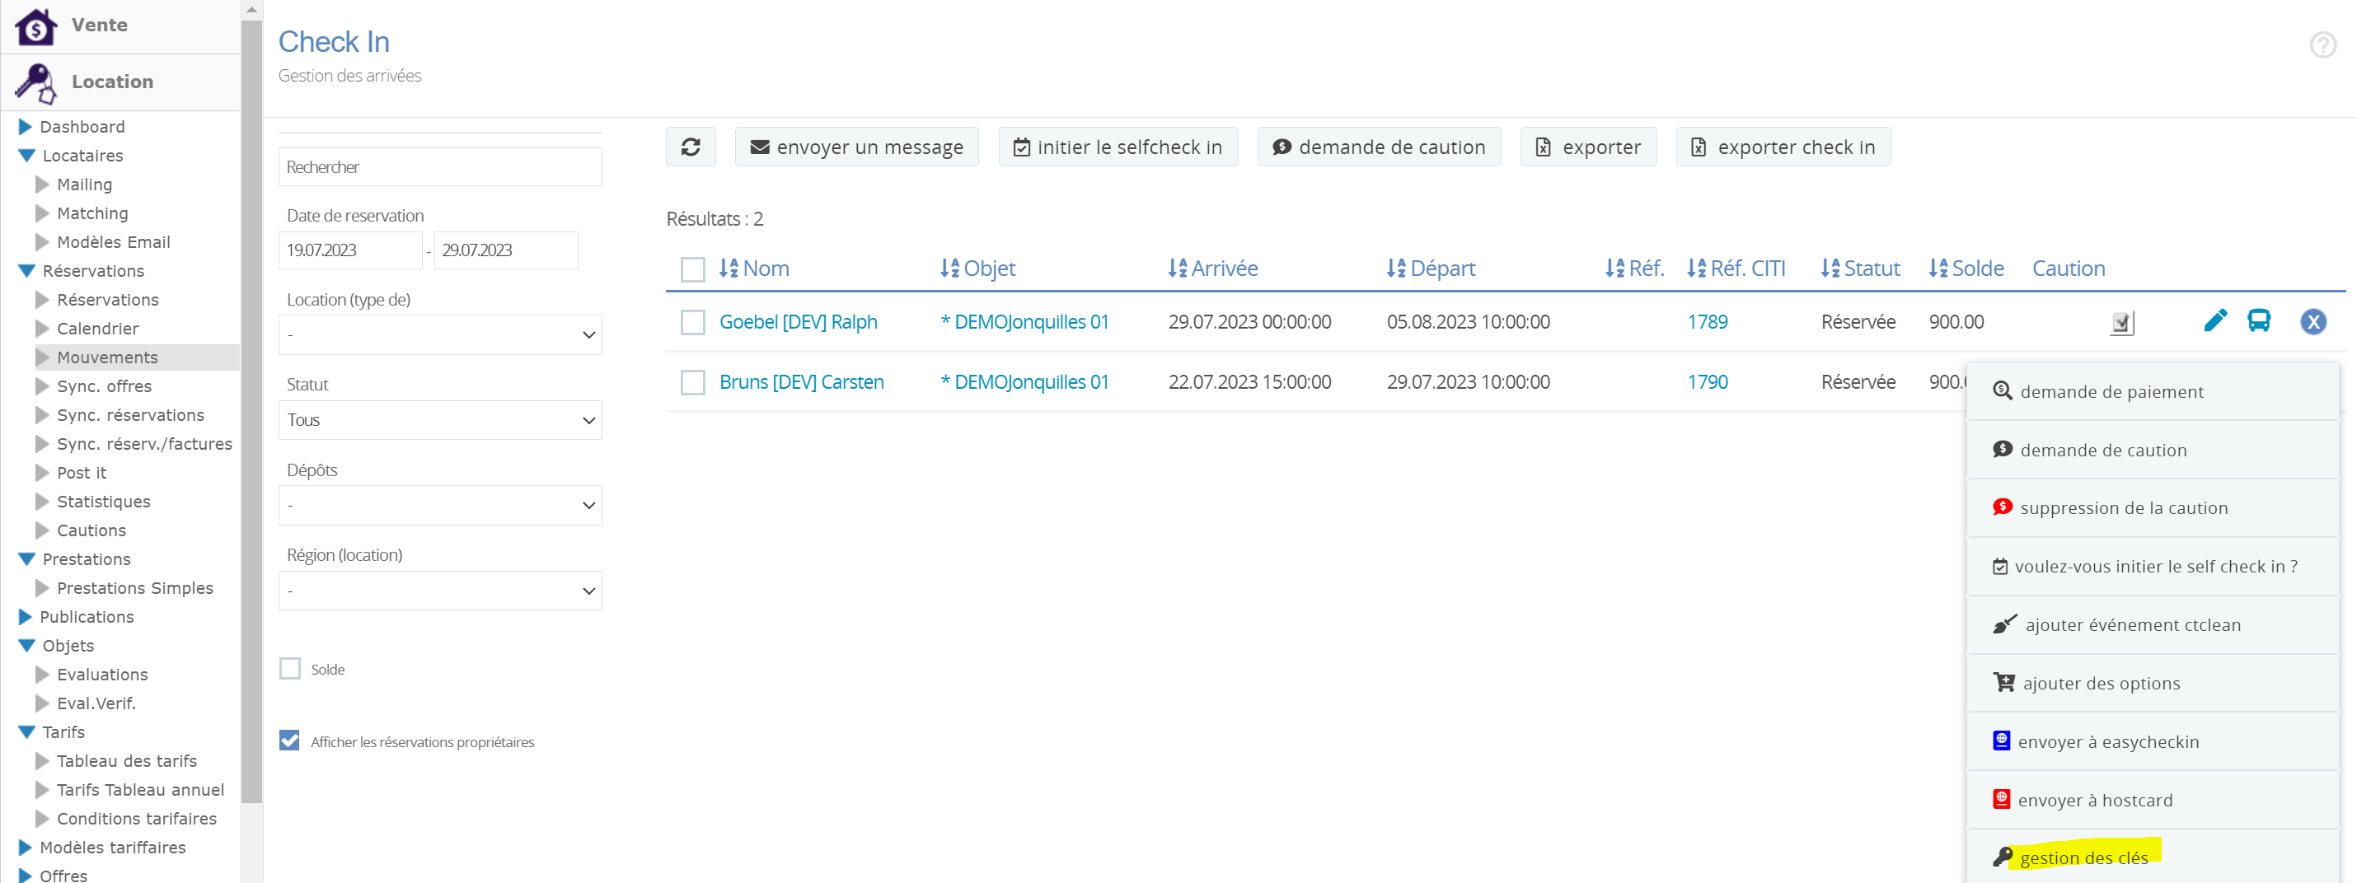Select demande de caution in context menu
Image resolution: width=2357 pixels, height=883 pixels.
tap(2152, 450)
